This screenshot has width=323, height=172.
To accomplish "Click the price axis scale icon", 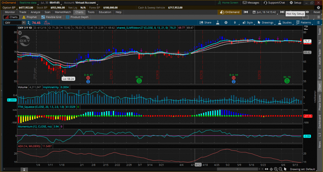I will (306, 28).
